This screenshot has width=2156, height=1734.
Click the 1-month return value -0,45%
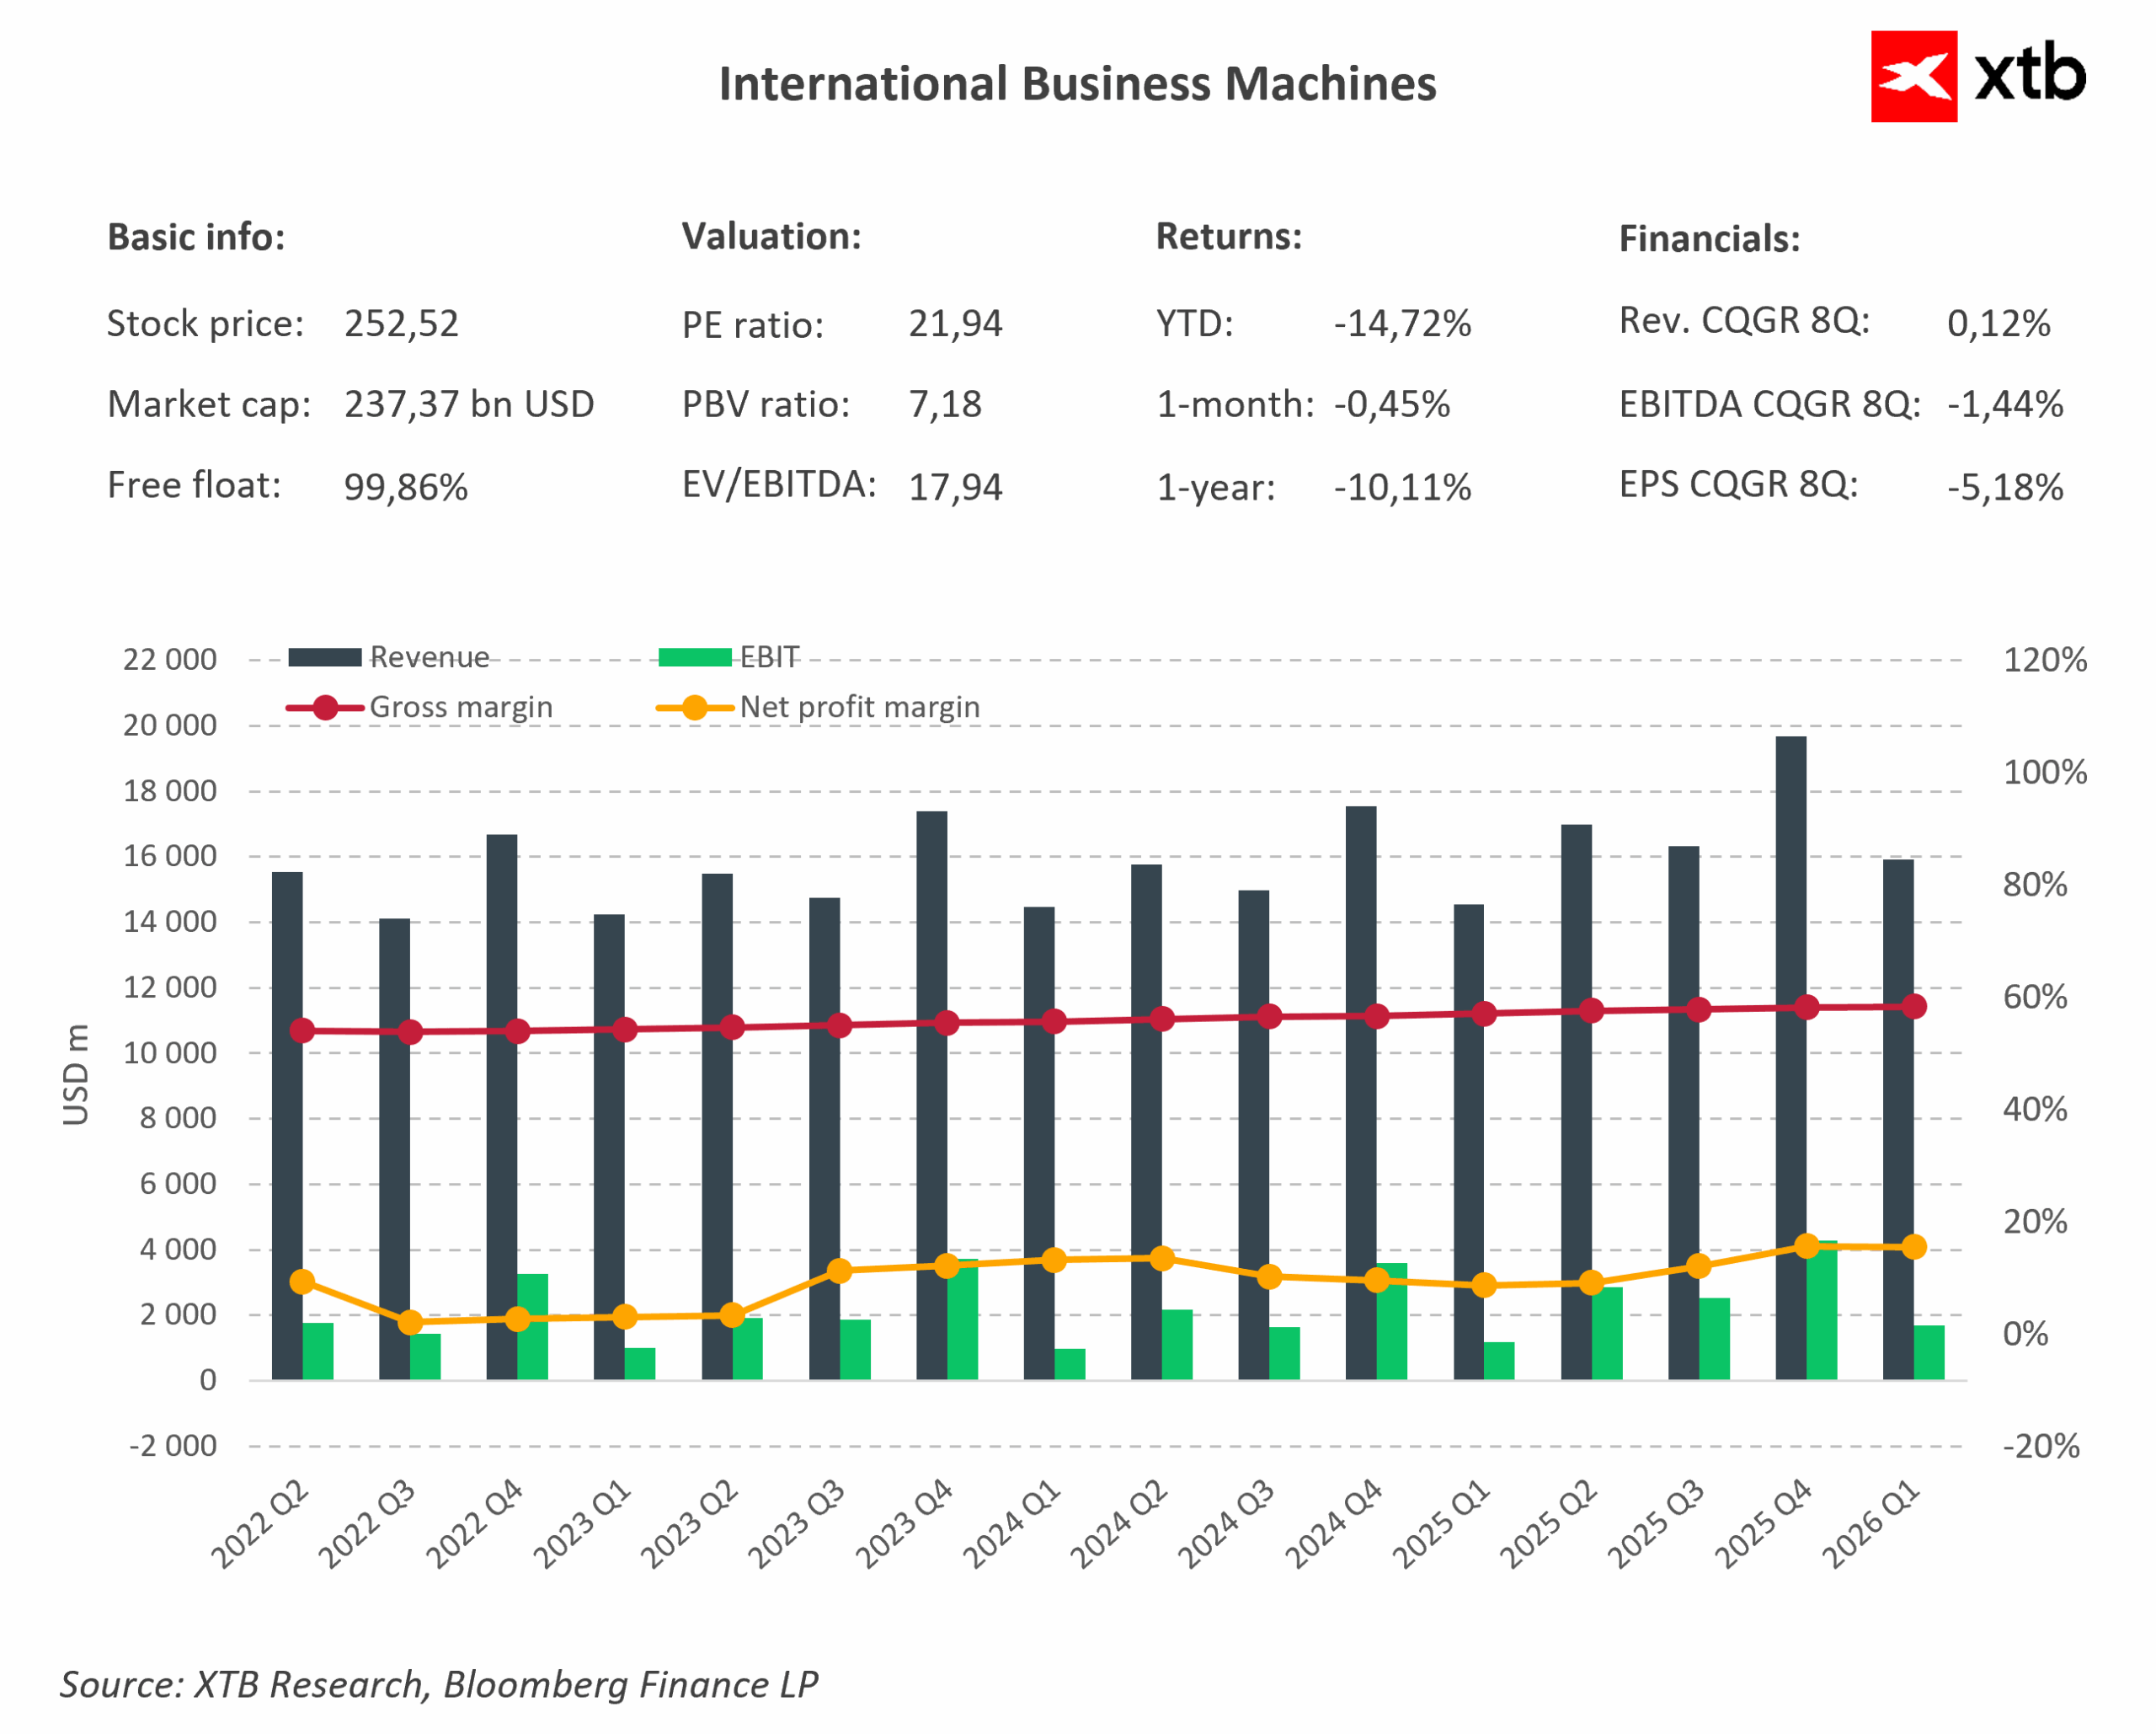coord(1392,404)
